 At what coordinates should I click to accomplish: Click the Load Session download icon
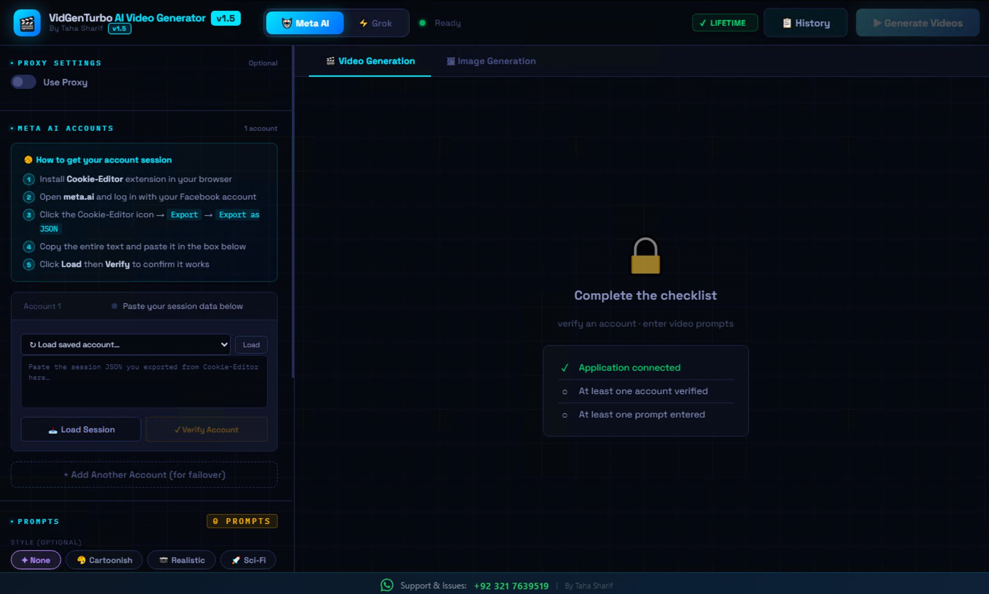click(53, 429)
